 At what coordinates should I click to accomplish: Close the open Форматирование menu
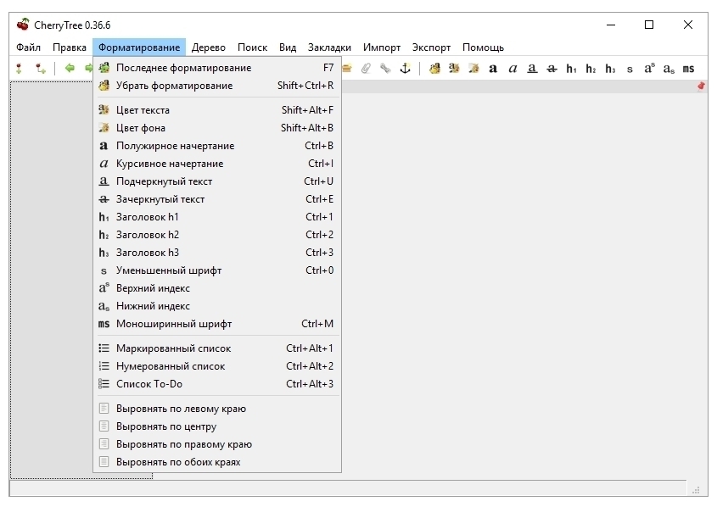139,47
